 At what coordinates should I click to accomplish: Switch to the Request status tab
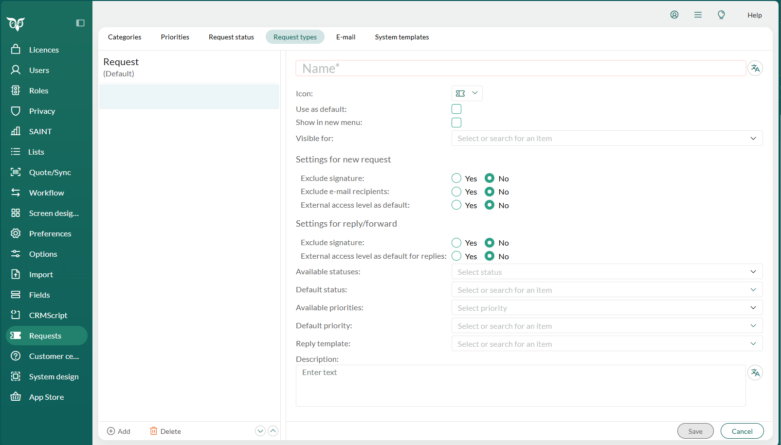[x=231, y=37]
